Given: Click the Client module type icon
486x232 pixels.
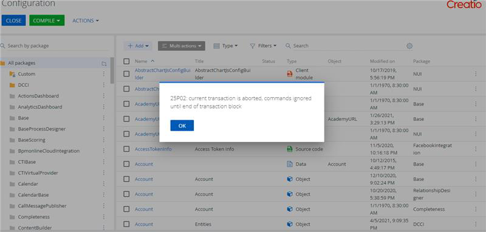Looking at the screenshot, I should 290,74.
